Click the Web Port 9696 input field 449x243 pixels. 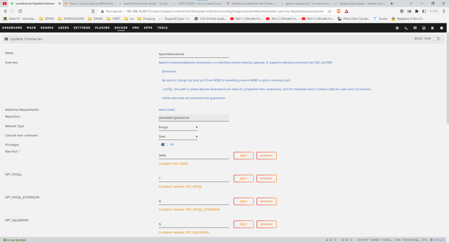click(194, 156)
